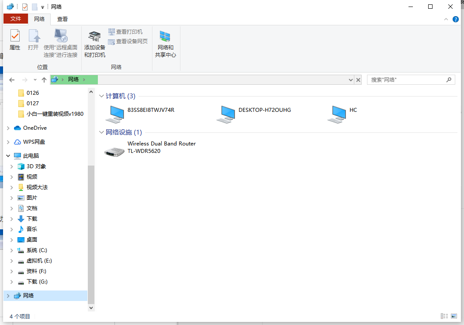Open Properties from the ribbon
Screen dimensions: 464x325
15,40
